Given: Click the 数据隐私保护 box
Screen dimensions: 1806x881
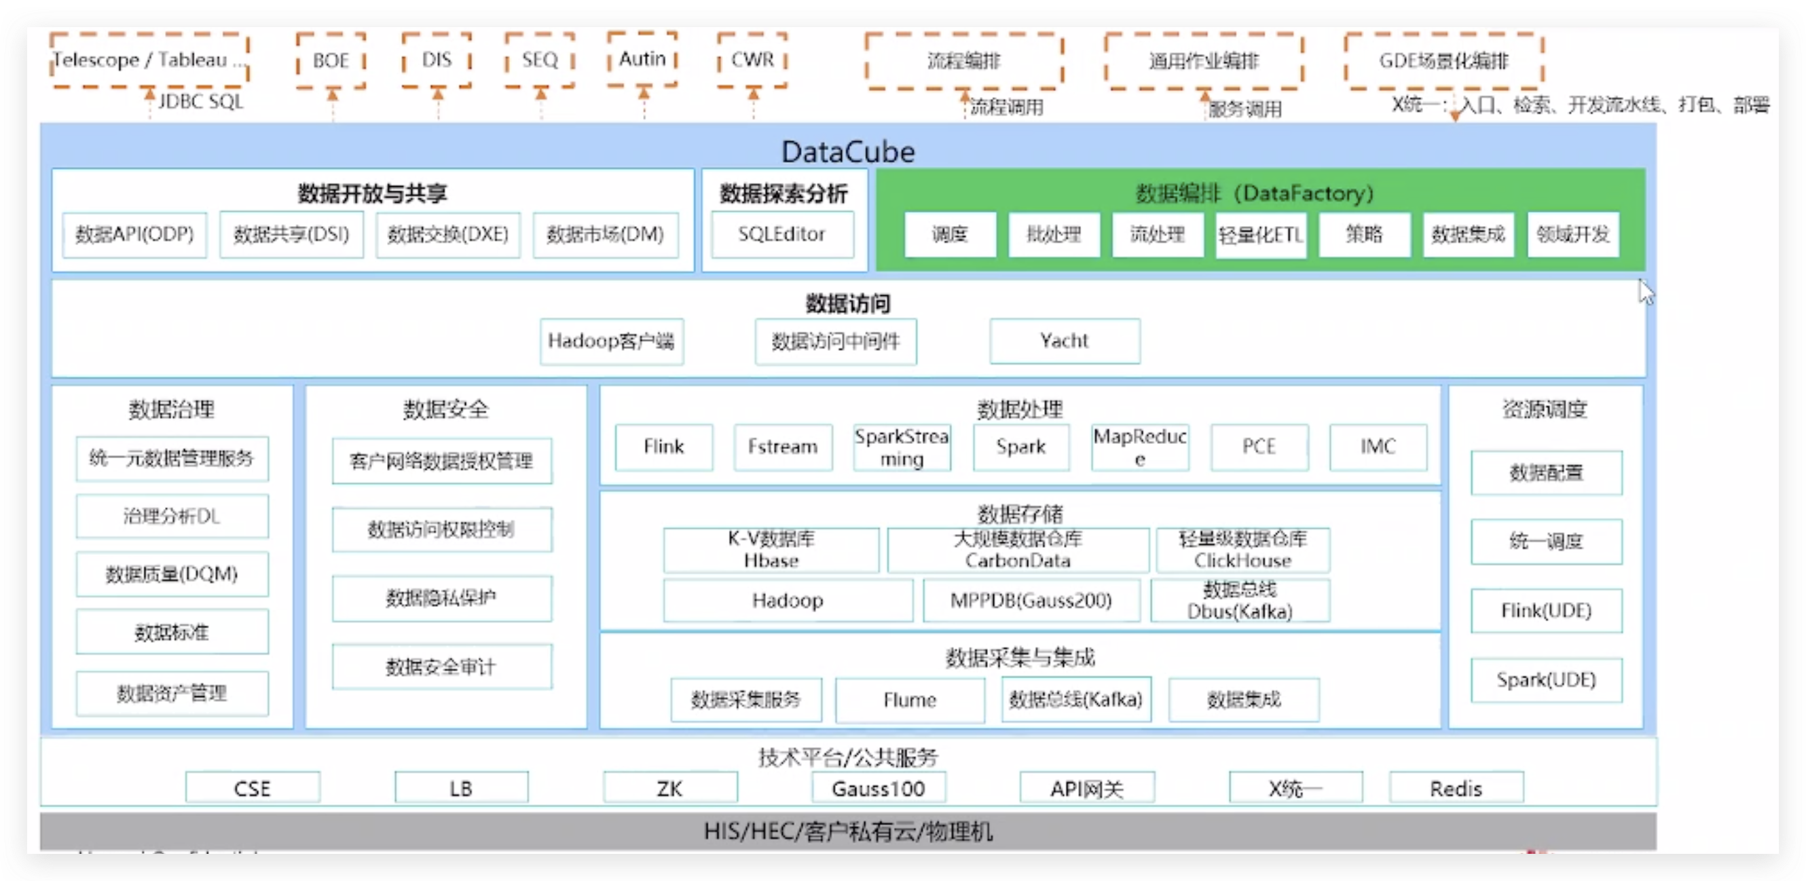Looking at the screenshot, I should point(441,598).
